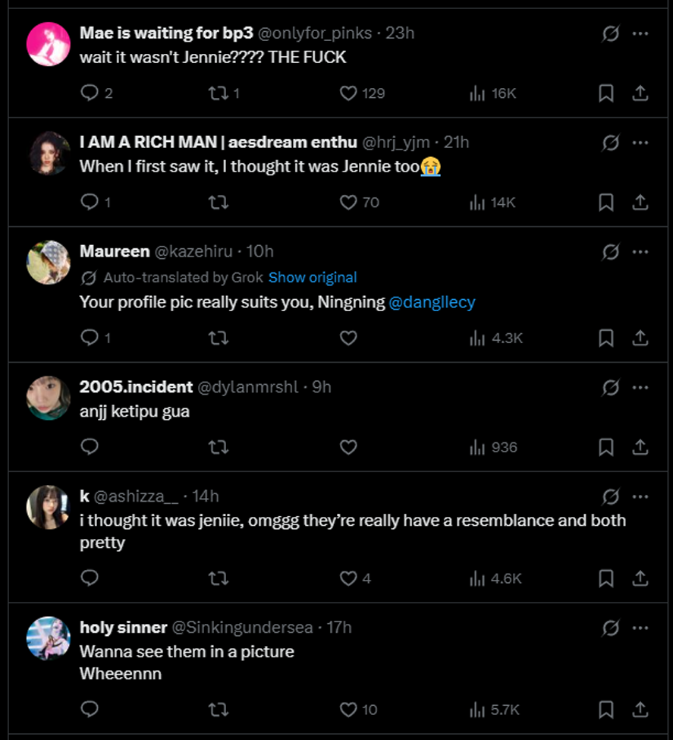This screenshot has width=673, height=740.
Task: Share the tweet from @hrj_yjm
Action: click(640, 203)
